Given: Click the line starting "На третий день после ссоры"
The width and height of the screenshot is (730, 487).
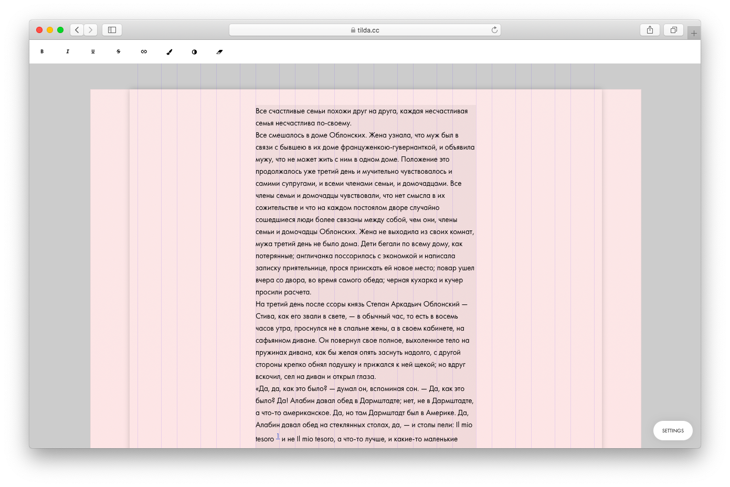Looking at the screenshot, I should tap(361, 304).
